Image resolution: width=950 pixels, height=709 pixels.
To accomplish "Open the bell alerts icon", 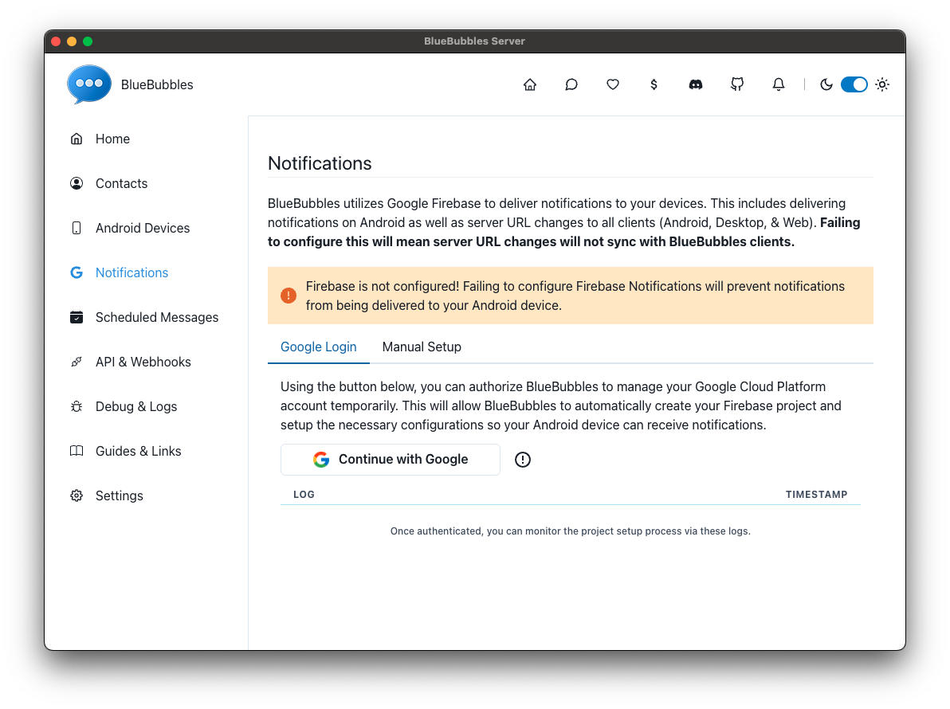I will point(779,84).
